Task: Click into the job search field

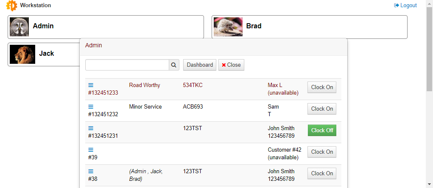Action: click(x=127, y=65)
